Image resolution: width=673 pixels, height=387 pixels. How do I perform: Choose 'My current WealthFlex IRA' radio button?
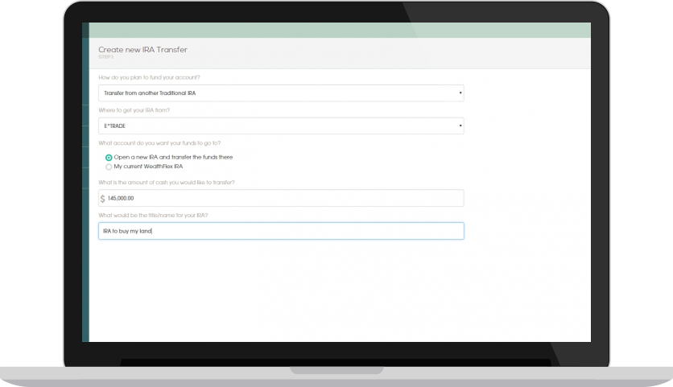click(109, 167)
